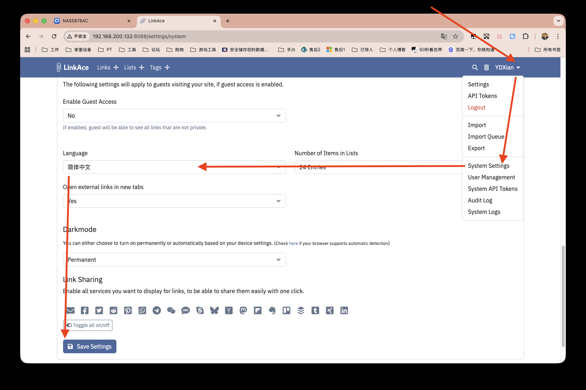
Task: Click the Evernote elephant icon
Action: coord(272,310)
